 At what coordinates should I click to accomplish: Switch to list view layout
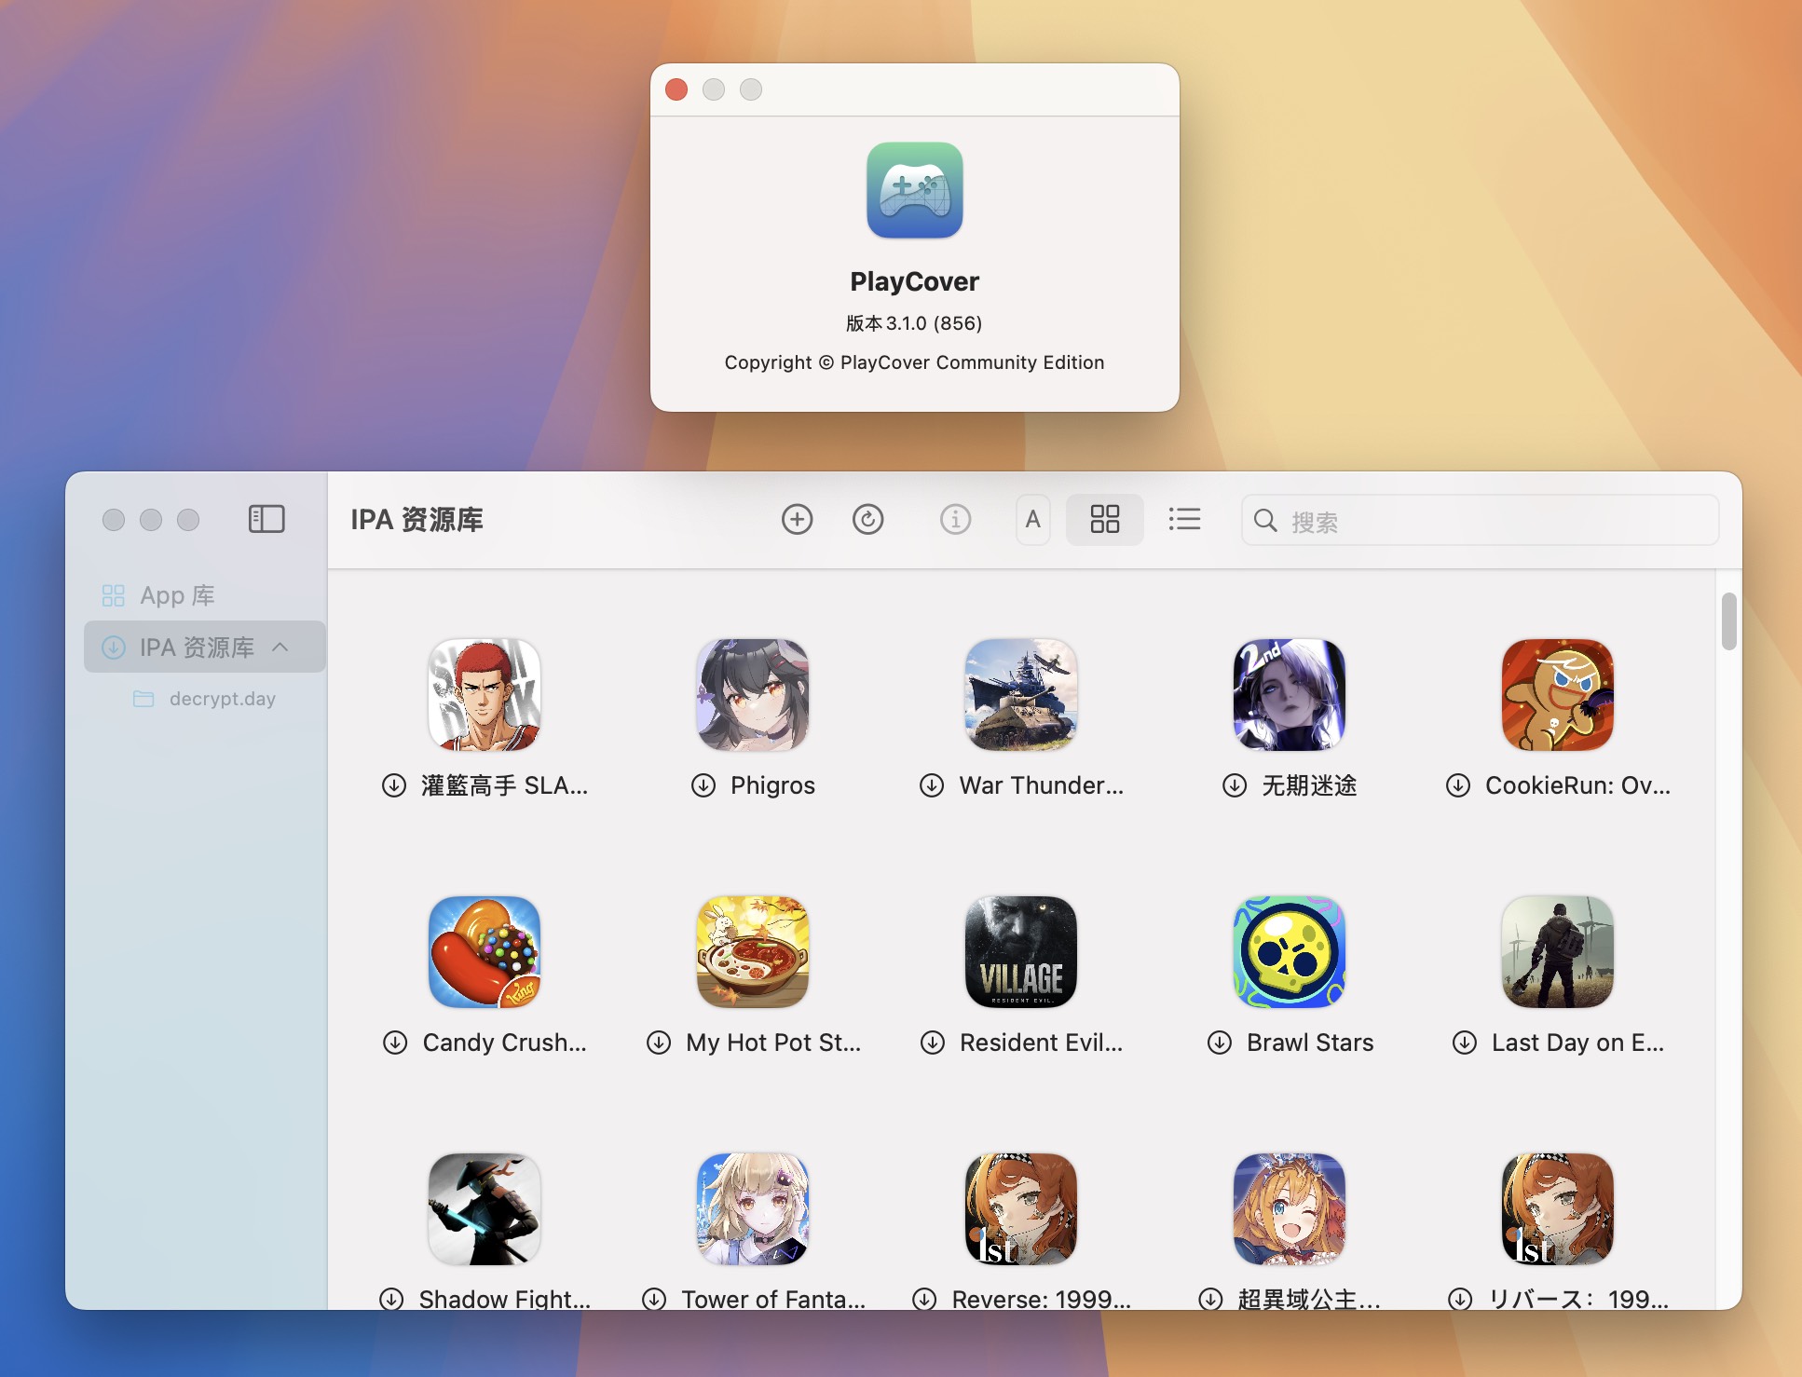coord(1183,518)
